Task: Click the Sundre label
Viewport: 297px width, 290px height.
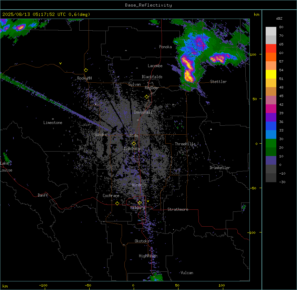Action: pyautogui.click(x=101, y=135)
